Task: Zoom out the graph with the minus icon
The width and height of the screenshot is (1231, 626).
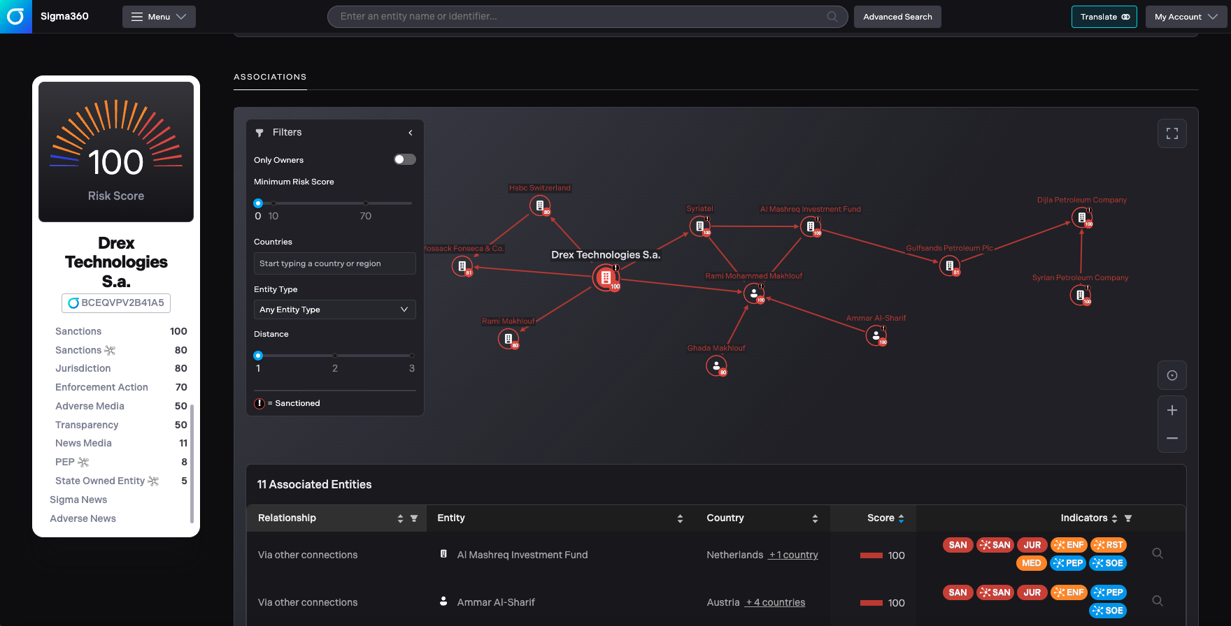Action: tap(1172, 438)
